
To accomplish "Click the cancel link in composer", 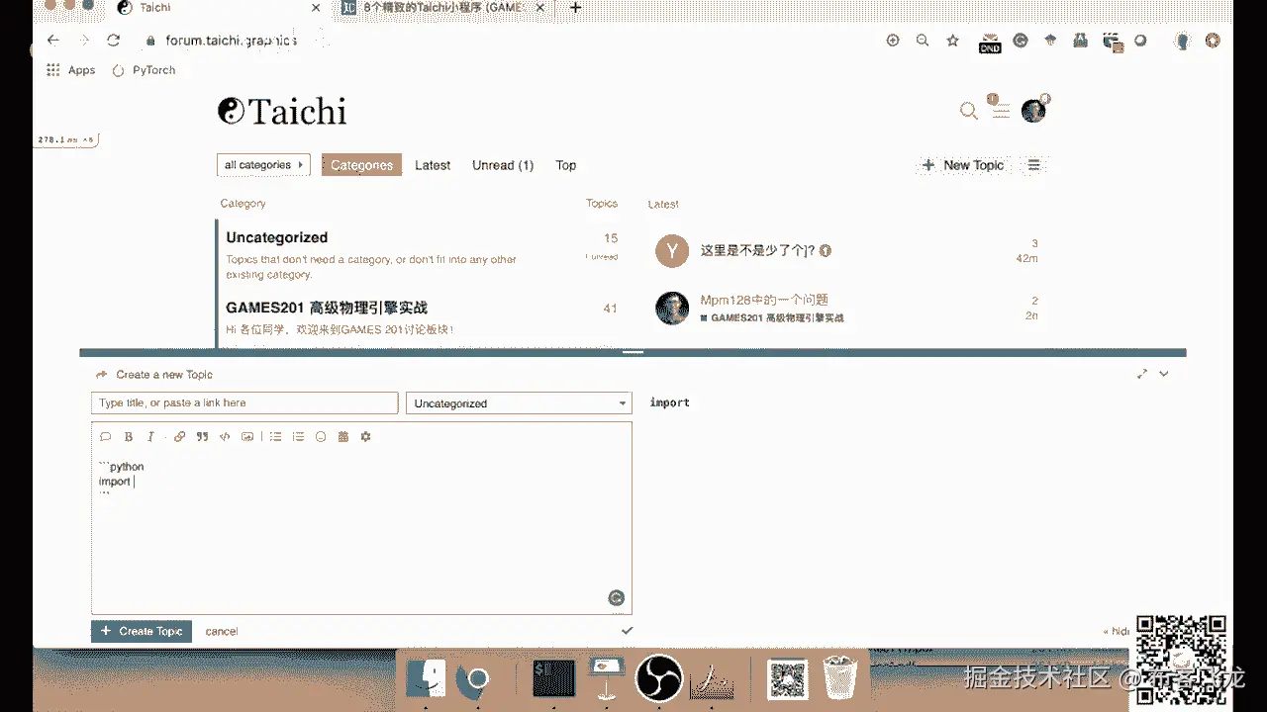I will pos(222,631).
